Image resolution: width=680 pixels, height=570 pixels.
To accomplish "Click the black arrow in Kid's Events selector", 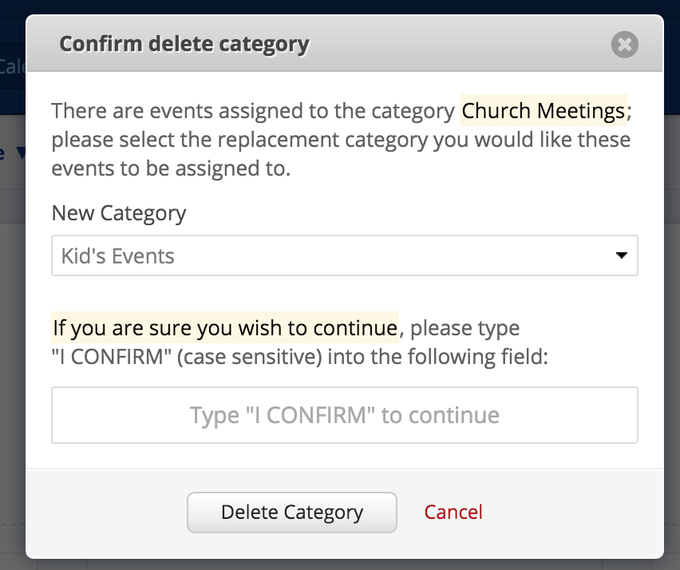I will coord(621,256).
